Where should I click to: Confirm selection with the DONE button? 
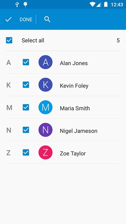click(26, 20)
